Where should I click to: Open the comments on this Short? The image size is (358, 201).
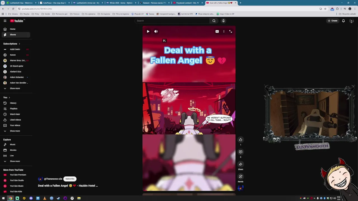click(x=241, y=152)
